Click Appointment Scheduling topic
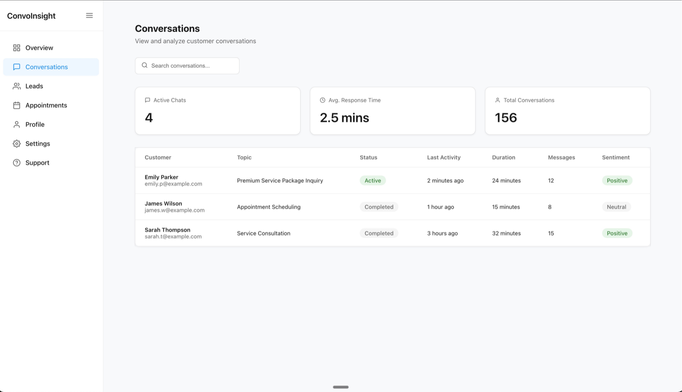682x392 pixels. point(269,207)
